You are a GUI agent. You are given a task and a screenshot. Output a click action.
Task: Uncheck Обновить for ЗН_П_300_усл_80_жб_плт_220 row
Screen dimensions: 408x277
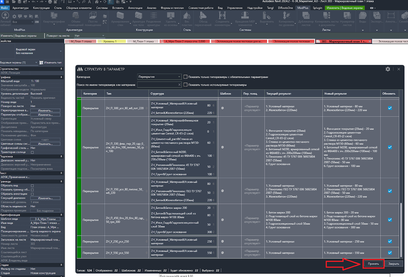[390, 108]
